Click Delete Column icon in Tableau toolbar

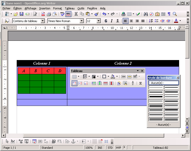(111, 83)
